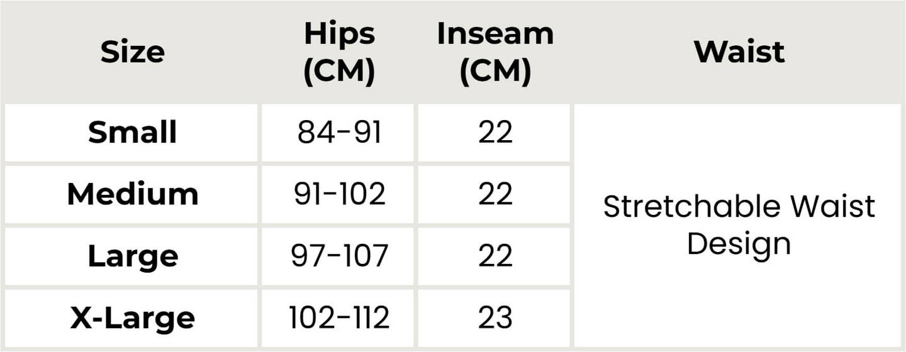Click the Large size row label
This screenshot has width=906, height=352.
pos(132,256)
